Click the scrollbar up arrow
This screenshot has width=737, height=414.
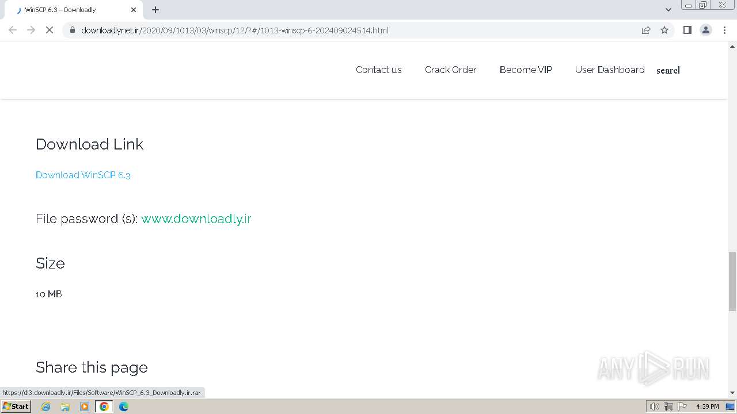tap(732, 45)
